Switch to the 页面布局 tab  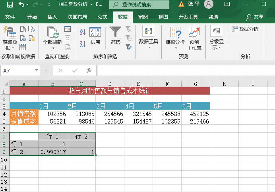[x=77, y=17]
